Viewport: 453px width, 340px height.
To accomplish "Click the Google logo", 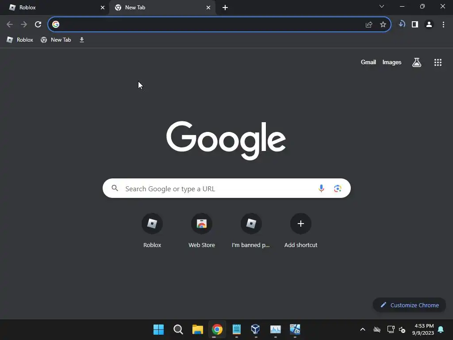I will [x=226, y=140].
